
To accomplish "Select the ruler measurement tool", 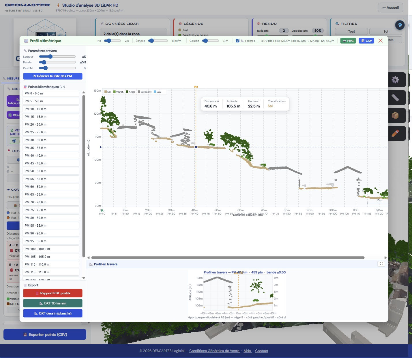I will coord(395,98).
